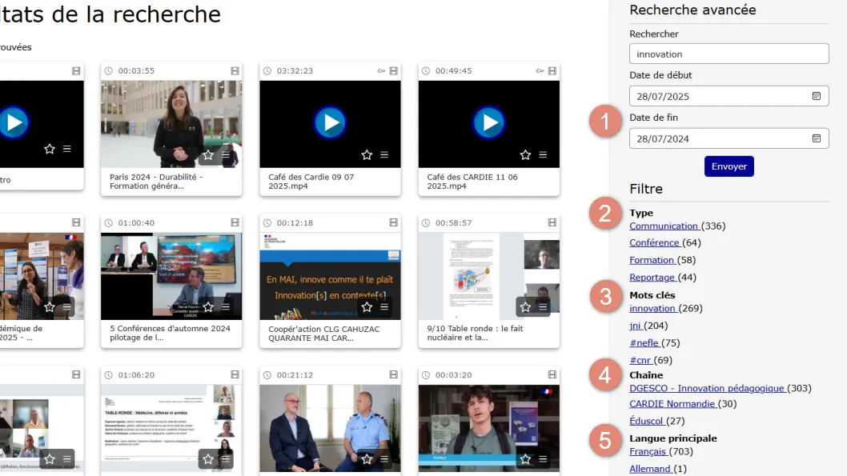
Task: Star the 01:06:20 table-ronde video
Action: coord(208,459)
